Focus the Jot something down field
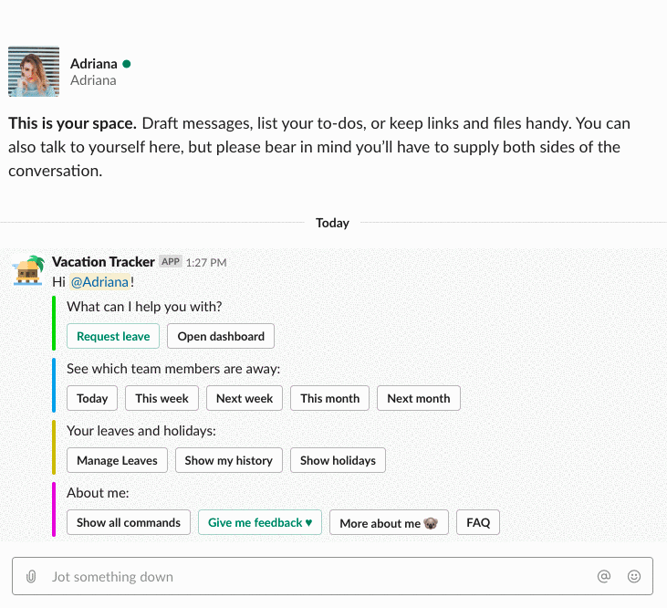Screen dimensions: 667x608 (x=332, y=576)
